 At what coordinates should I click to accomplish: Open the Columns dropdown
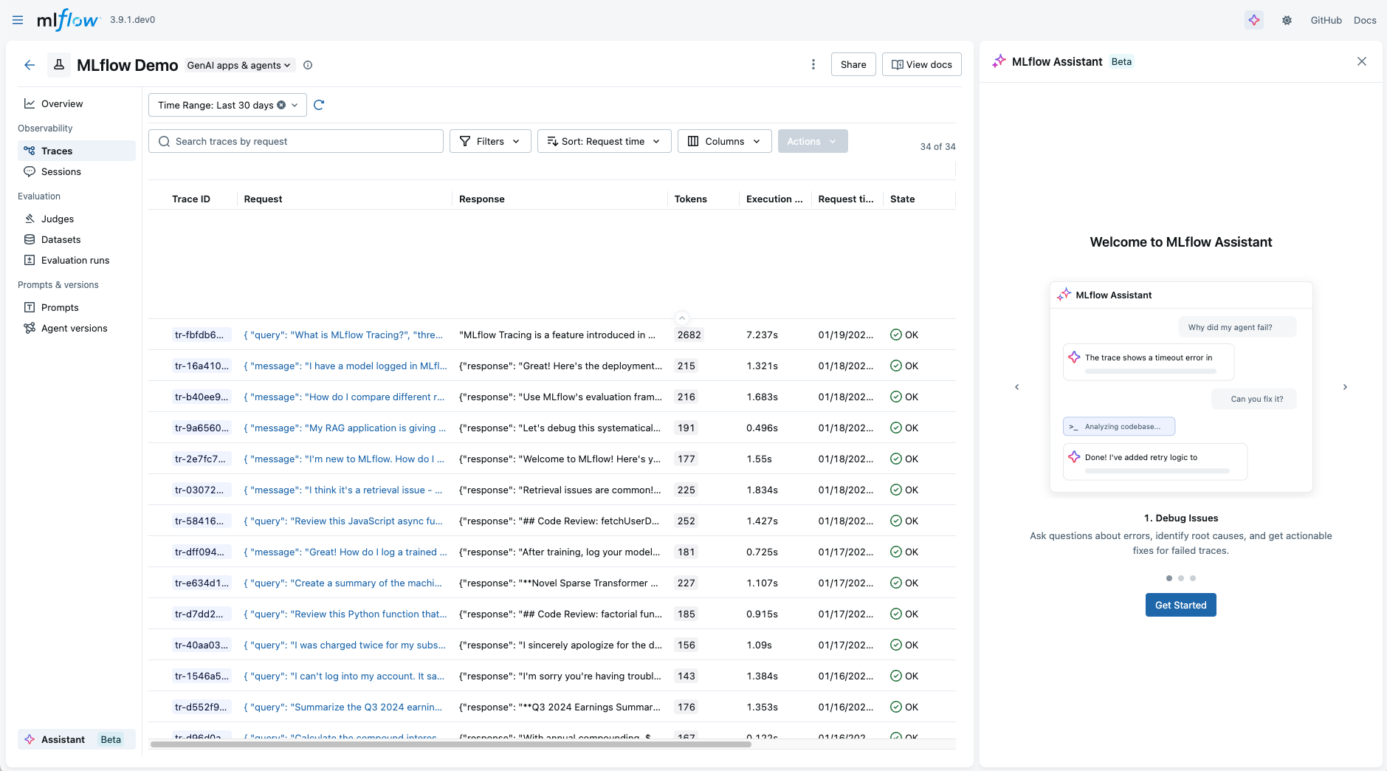(x=723, y=141)
